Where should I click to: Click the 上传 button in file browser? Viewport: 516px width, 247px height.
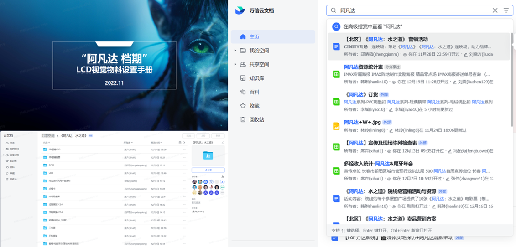tap(203, 135)
